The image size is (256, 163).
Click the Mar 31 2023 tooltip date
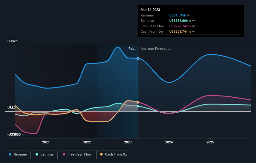click(x=150, y=10)
